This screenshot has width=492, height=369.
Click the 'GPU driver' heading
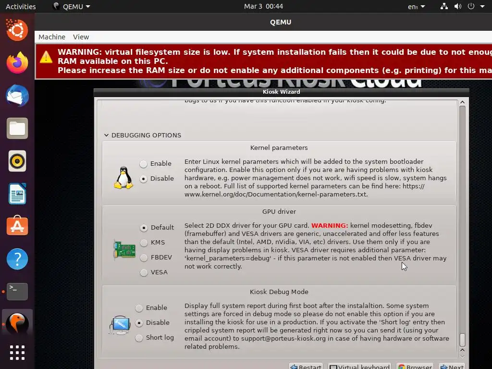click(279, 212)
